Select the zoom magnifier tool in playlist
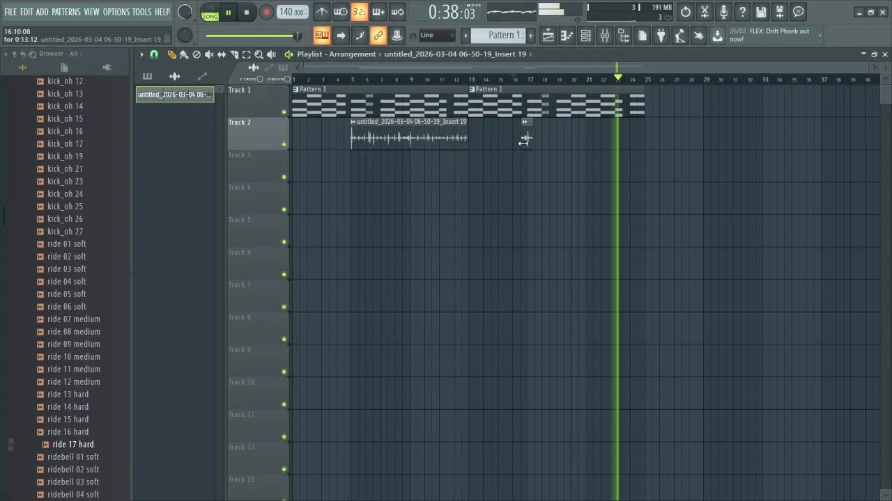Screen dimensions: 892x501 [259, 54]
